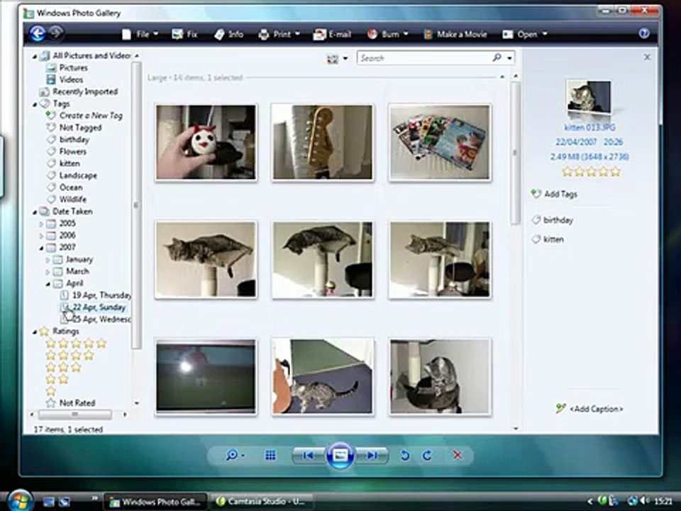Open the Print menu
This screenshot has width=681, height=511.
279,34
